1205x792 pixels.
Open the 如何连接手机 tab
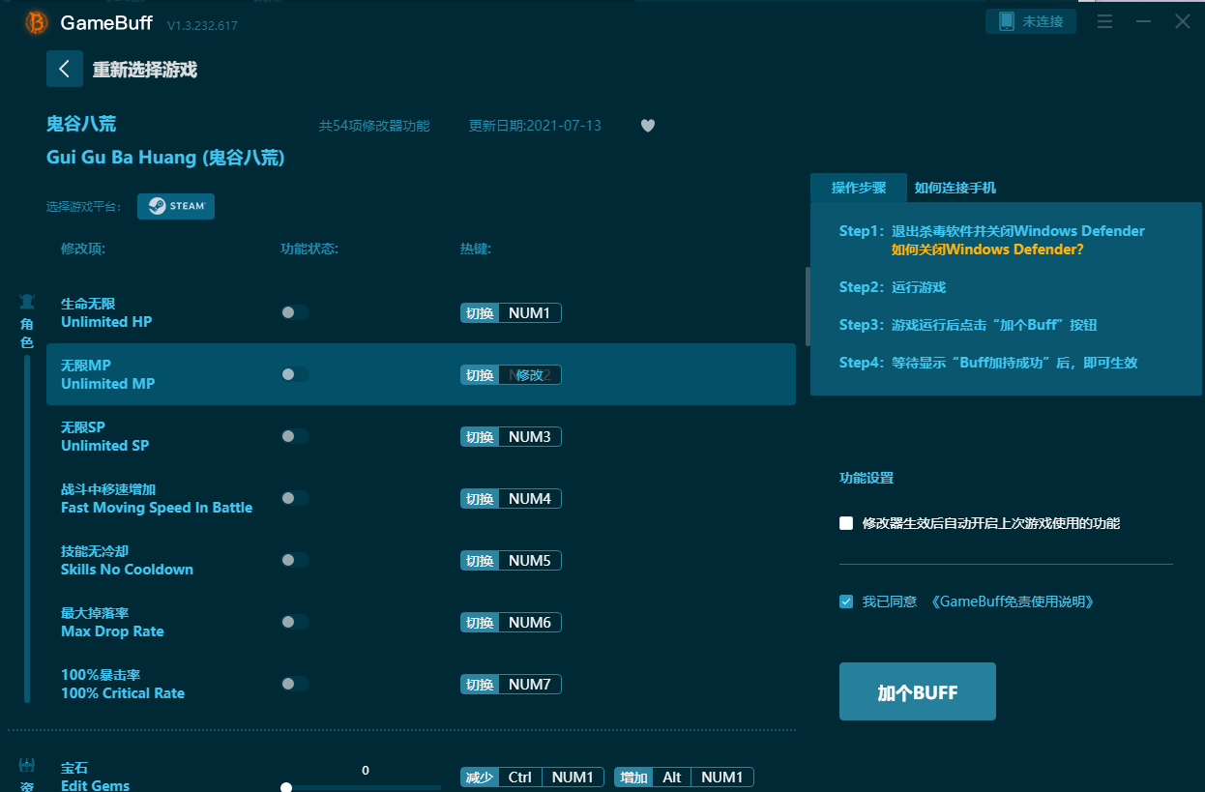(x=955, y=188)
